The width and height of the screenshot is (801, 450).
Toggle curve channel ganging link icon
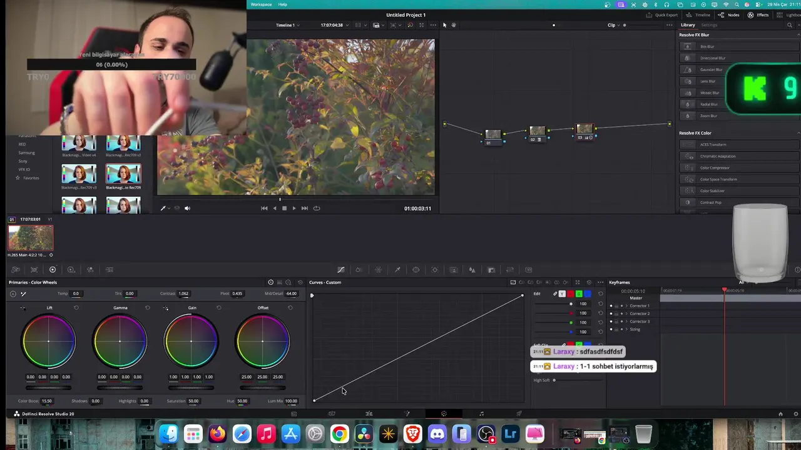click(x=554, y=294)
